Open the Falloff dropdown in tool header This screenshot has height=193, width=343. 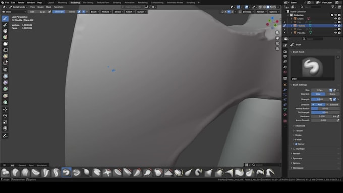tap(130, 12)
